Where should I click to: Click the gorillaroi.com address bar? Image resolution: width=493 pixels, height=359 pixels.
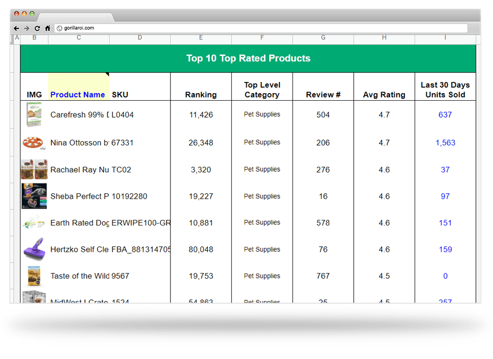[x=263, y=28]
